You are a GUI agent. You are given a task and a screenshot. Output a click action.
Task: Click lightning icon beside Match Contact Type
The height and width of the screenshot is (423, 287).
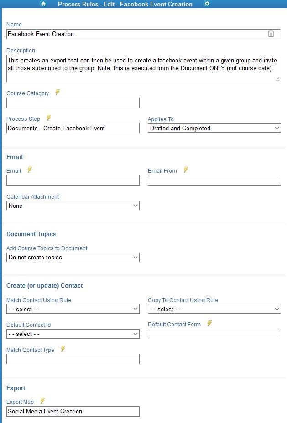[x=63, y=349]
